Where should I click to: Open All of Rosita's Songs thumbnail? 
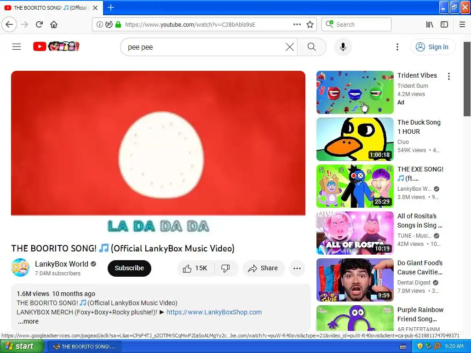point(355,233)
